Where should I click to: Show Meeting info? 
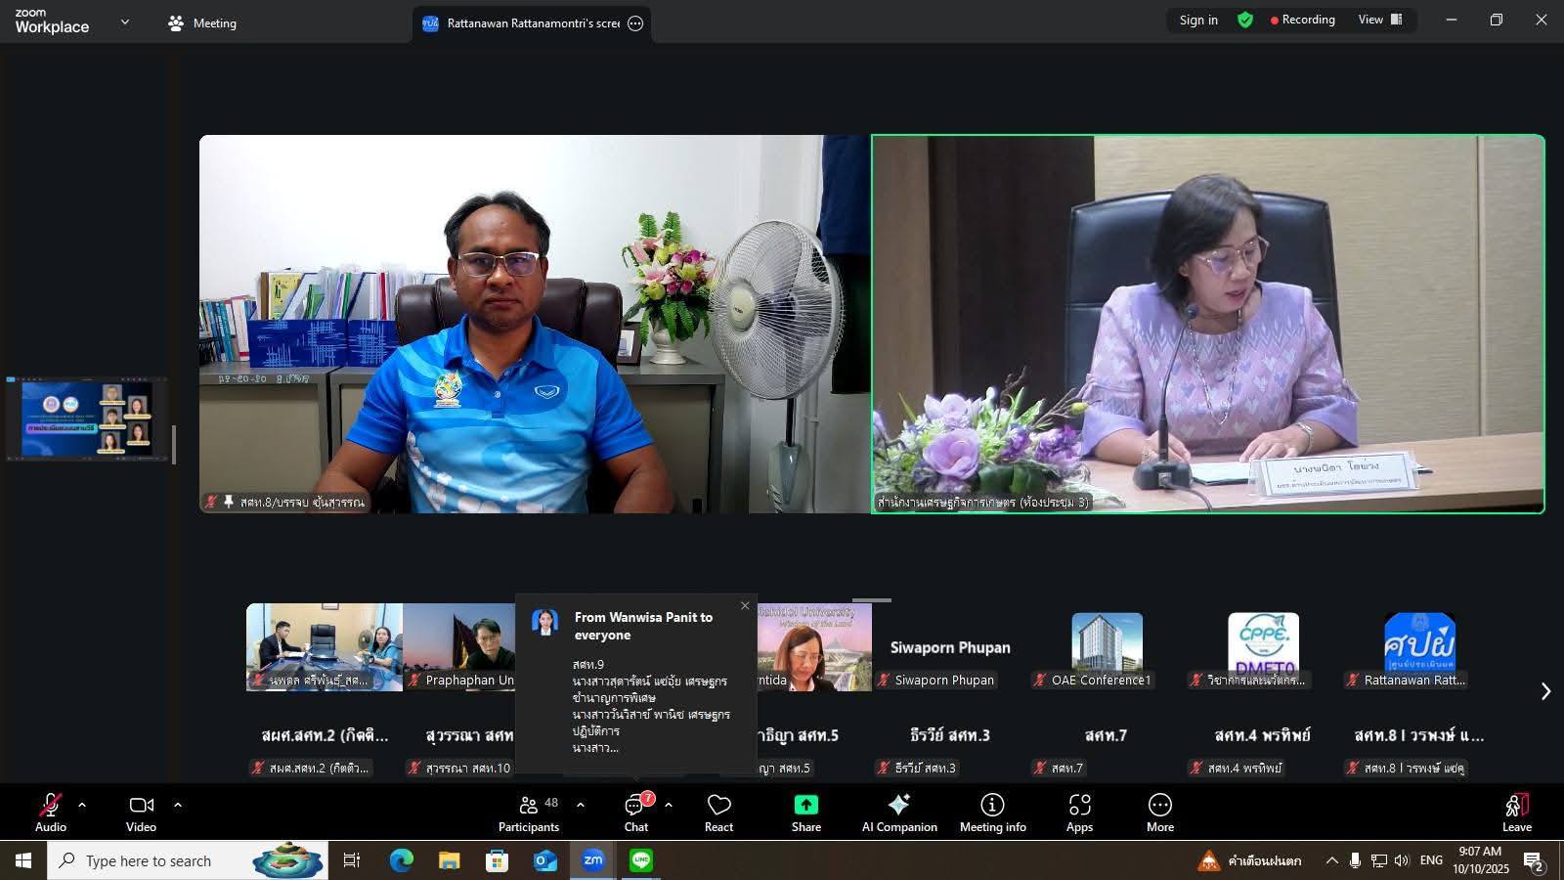tap(992, 813)
